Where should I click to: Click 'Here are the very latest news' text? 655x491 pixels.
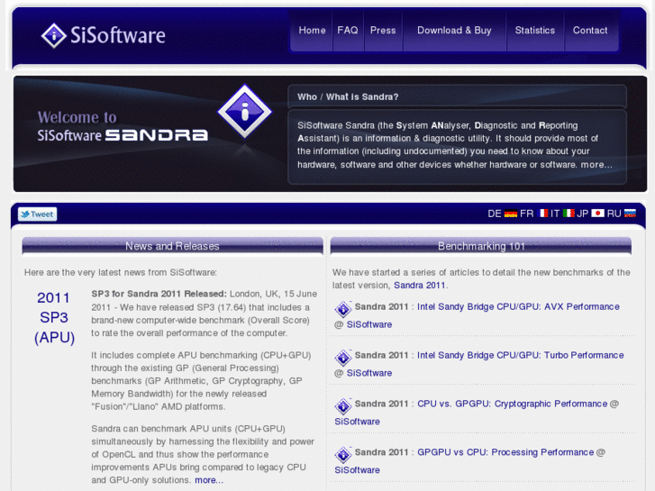tap(121, 272)
